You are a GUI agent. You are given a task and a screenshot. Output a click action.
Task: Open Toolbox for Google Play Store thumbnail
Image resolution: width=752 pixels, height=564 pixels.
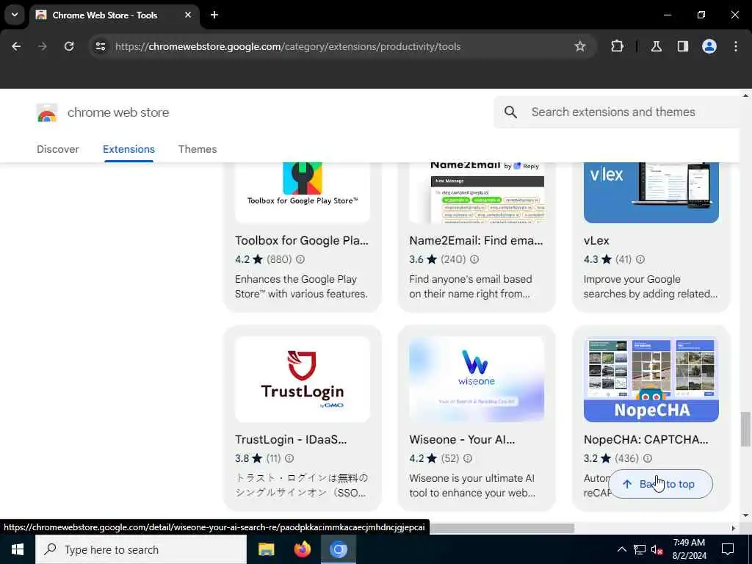[303, 192]
